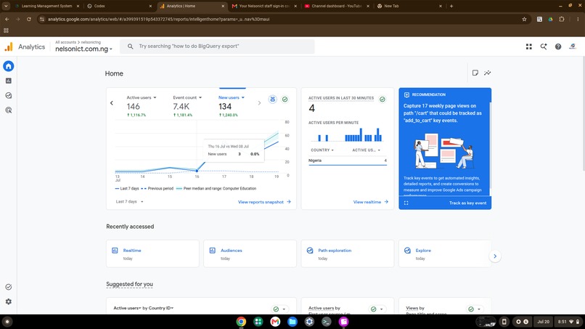
Task: Click the page vertical scrollbar
Action: point(583,112)
